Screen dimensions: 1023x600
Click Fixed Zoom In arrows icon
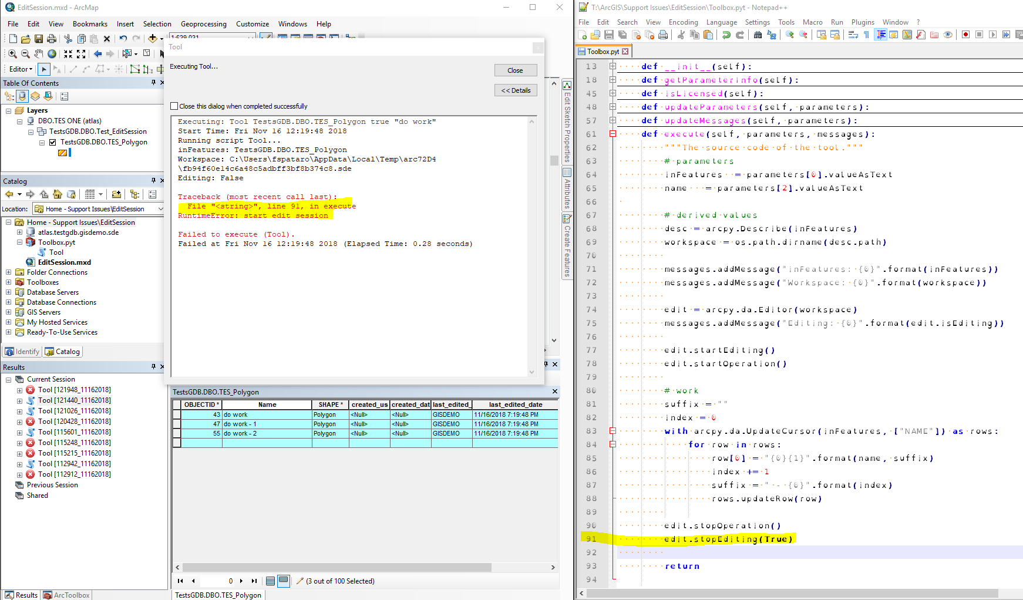(68, 53)
